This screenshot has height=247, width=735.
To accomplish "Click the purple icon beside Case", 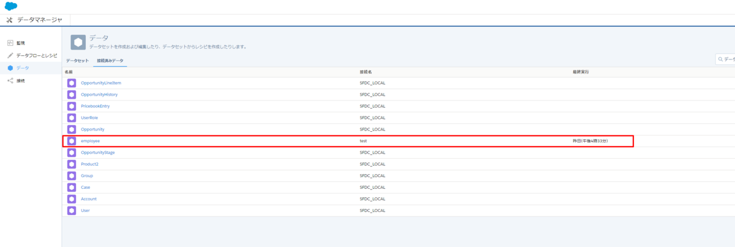I will (x=72, y=187).
